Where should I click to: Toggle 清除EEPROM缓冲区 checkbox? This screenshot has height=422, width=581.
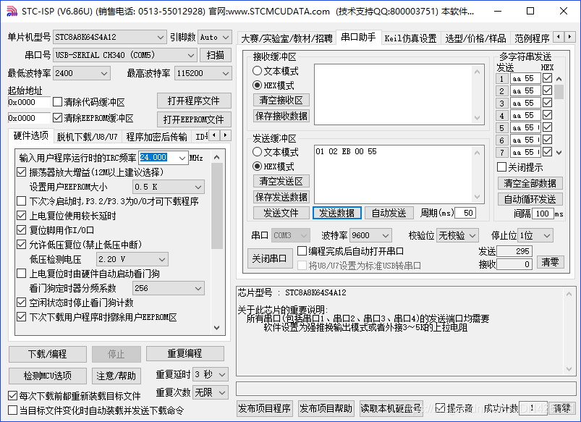click(x=57, y=118)
